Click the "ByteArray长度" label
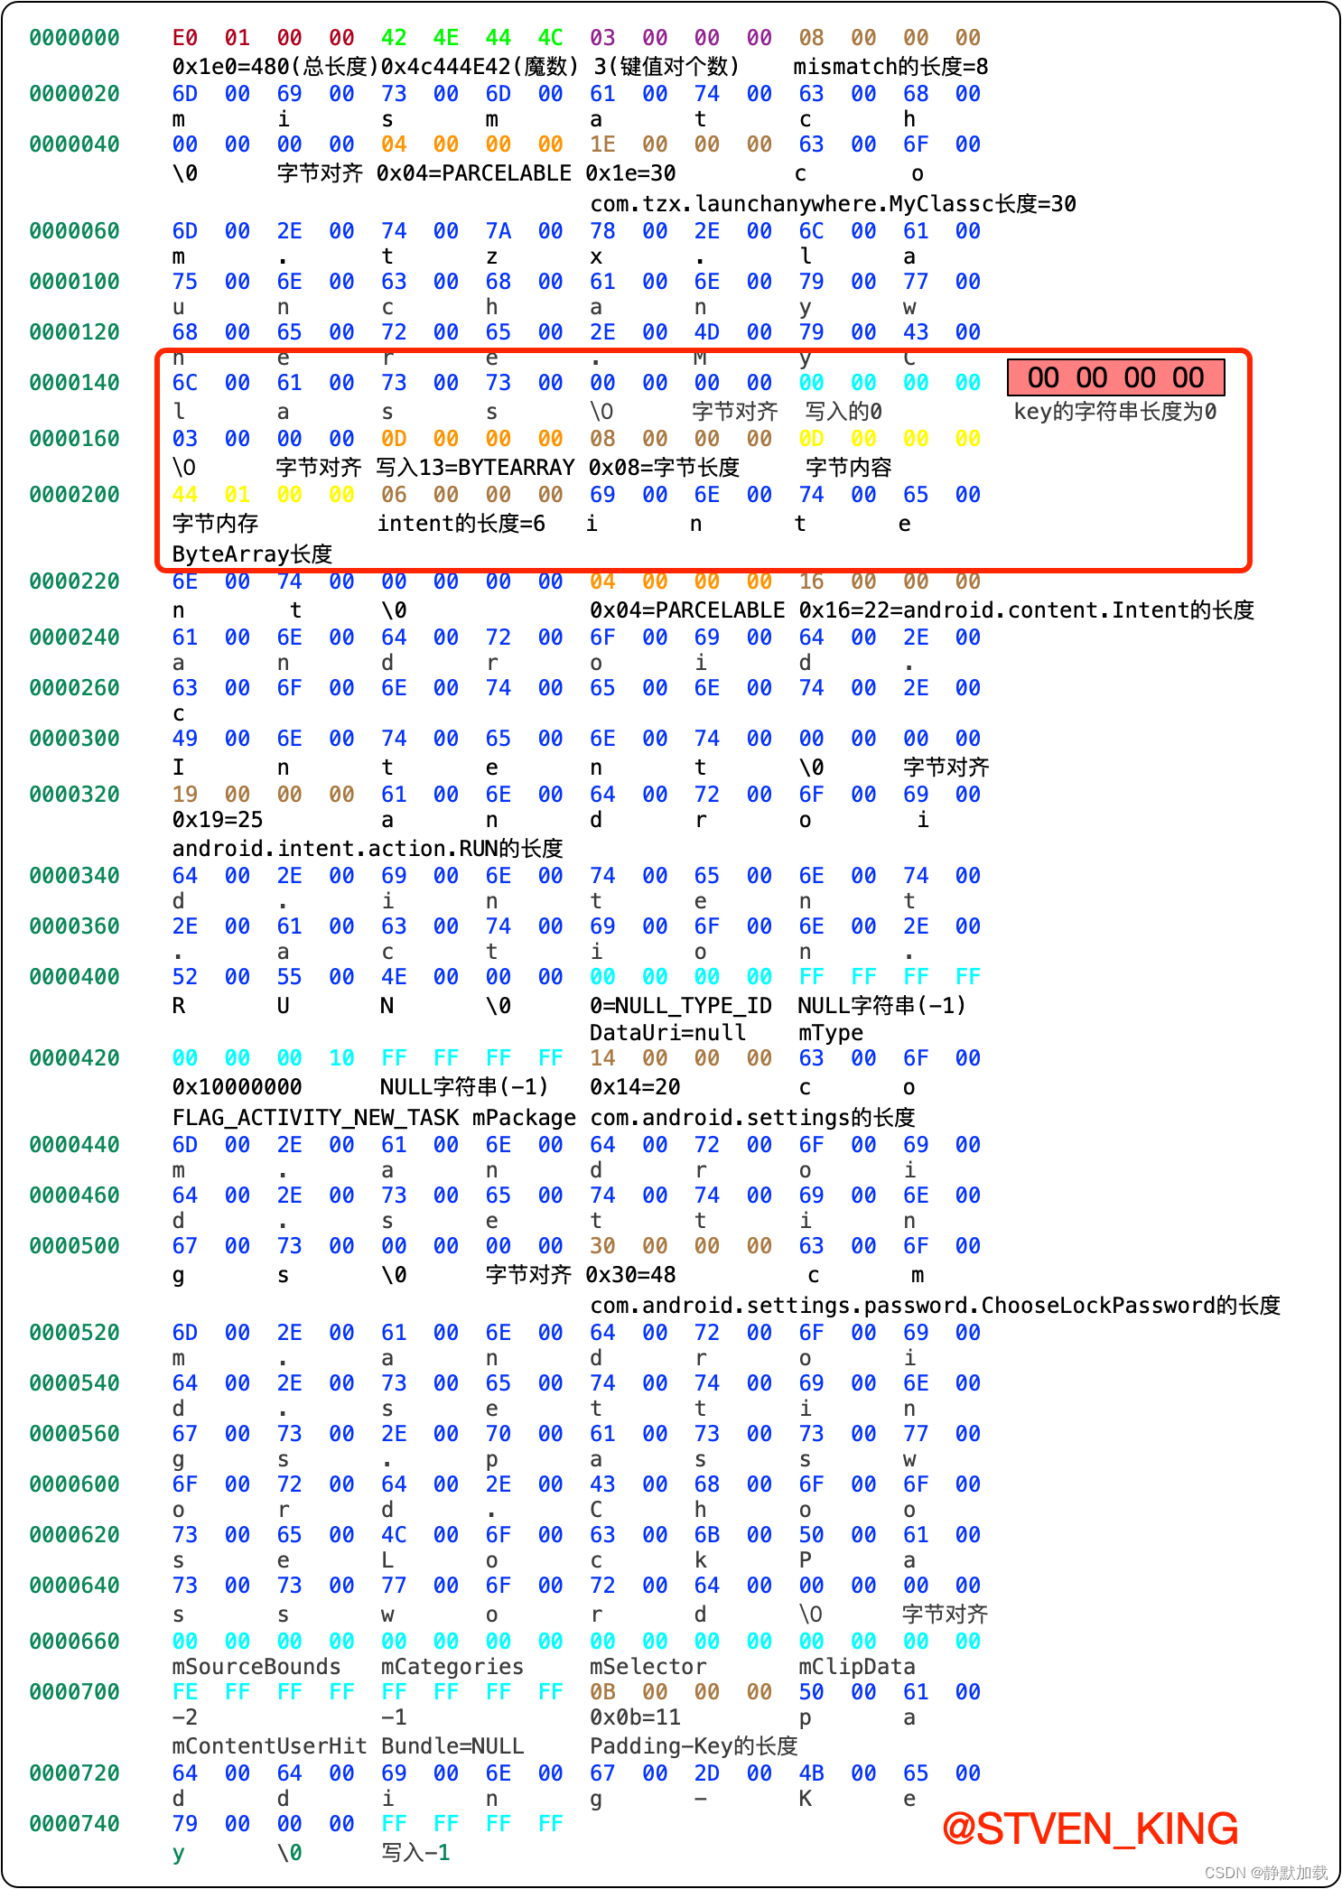The width and height of the screenshot is (1342, 1889). pos(252,554)
